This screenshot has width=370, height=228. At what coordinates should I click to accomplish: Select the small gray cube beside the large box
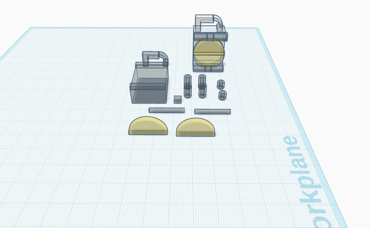[178, 99]
